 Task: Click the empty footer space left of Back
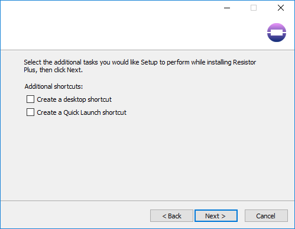75,216
